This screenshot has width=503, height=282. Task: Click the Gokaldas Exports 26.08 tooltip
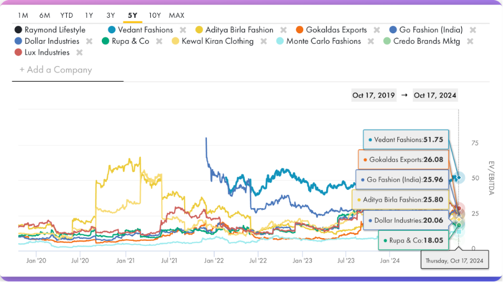[x=403, y=159]
